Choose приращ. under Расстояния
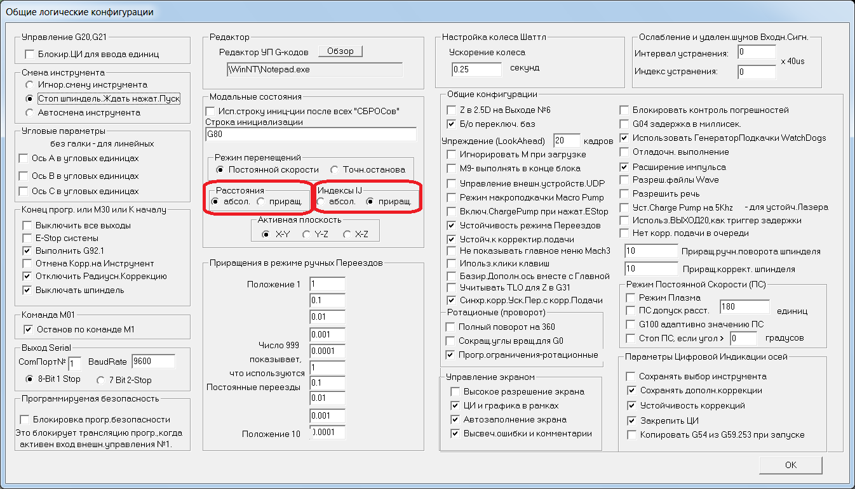The width and height of the screenshot is (855, 489). [x=260, y=202]
